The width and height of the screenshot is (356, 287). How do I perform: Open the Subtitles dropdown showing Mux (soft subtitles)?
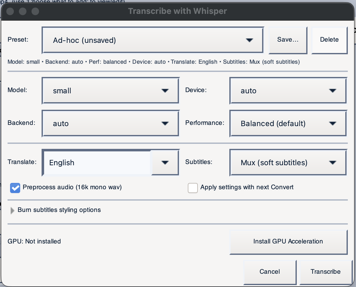coord(288,162)
